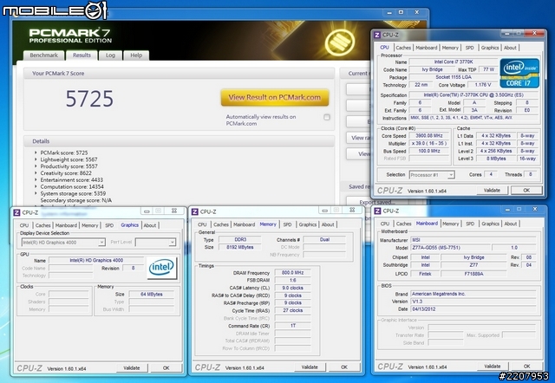Screen dimensions: 555x383
Task: Click the Manufacturer field MSI
Action: (473, 240)
